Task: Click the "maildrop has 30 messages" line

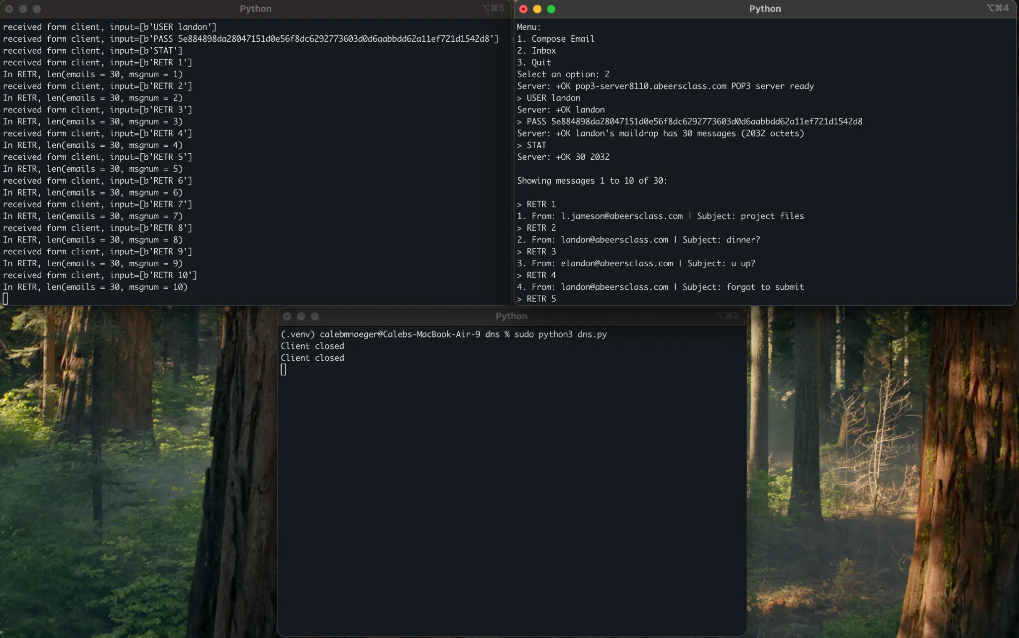Action: [x=661, y=133]
